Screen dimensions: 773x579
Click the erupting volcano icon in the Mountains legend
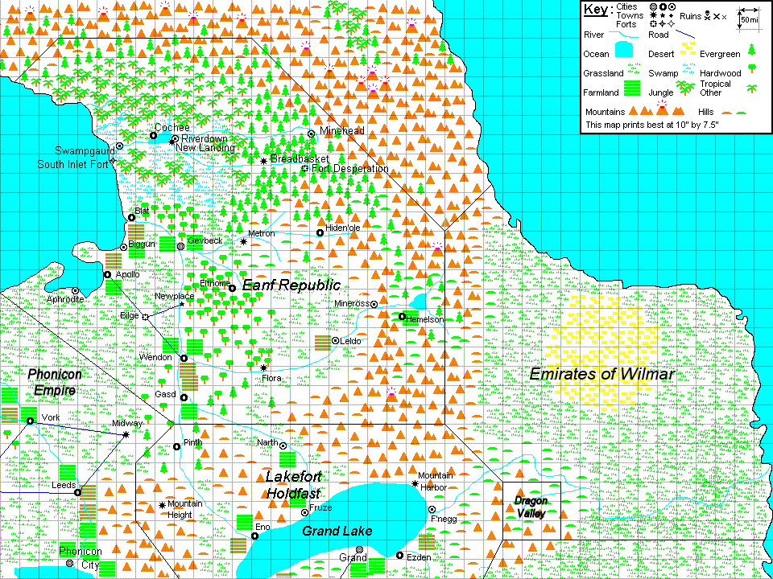click(x=661, y=109)
